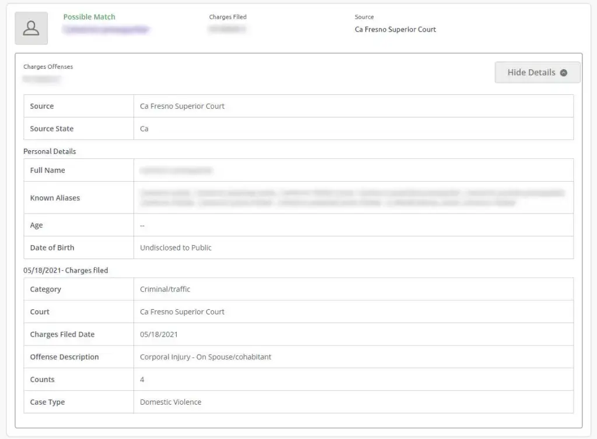597x439 pixels.
Task: Select the Domestic Violence case type
Action: tap(171, 402)
